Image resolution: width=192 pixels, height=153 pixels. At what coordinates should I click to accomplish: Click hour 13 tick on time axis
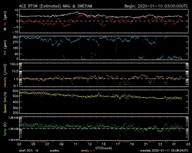tap(90, 144)
